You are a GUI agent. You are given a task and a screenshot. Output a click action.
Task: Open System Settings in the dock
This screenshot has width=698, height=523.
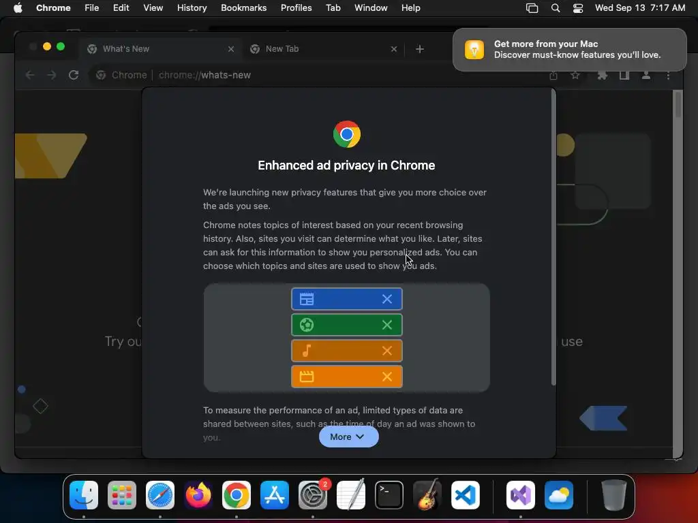[x=312, y=495]
